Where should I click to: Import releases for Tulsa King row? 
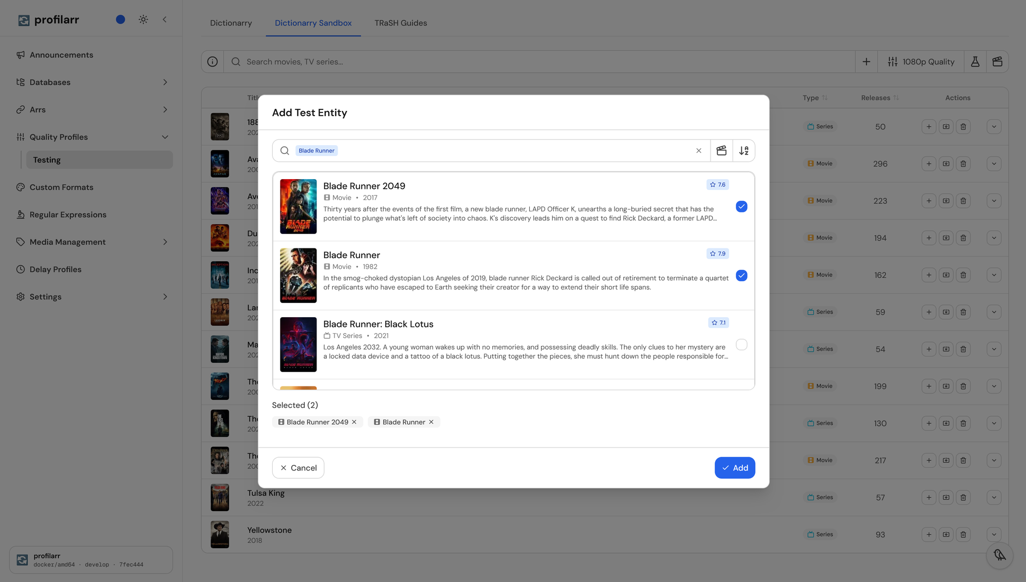[x=946, y=497]
